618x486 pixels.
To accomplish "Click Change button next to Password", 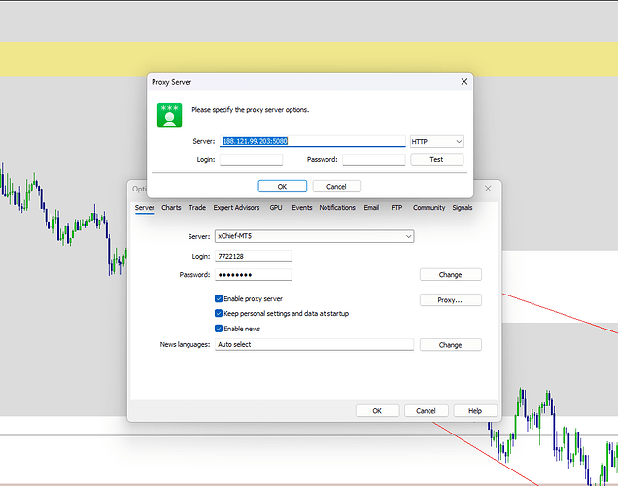I will 451,275.
